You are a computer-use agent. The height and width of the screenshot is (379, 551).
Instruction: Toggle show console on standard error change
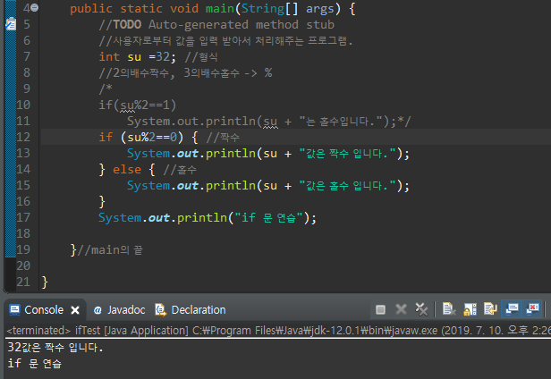tap(532, 309)
